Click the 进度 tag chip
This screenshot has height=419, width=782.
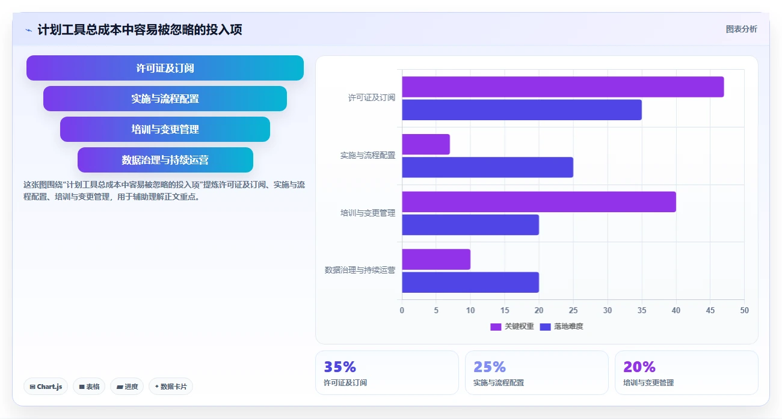pos(127,387)
